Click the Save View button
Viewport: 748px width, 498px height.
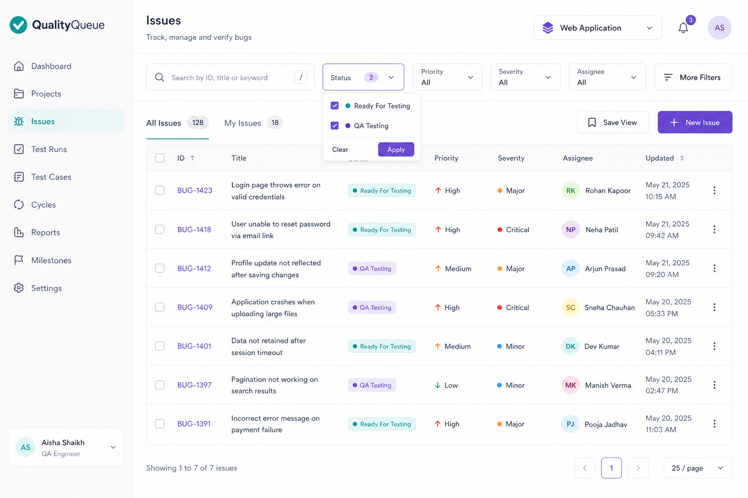(613, 122)
